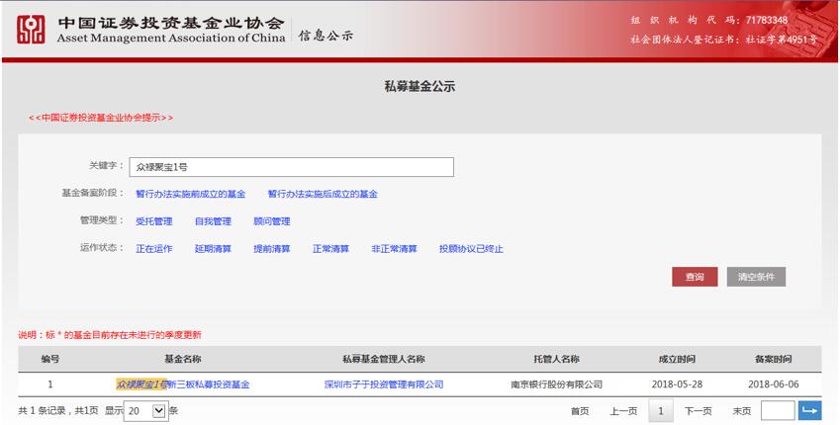The height and width of the screenshot is (425, 840).
Task: Click the 2018-06-06 filing date cell
Action: tap(773, 384)
